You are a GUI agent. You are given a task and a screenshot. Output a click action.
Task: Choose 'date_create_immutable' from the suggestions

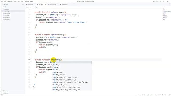pos(72,80)
